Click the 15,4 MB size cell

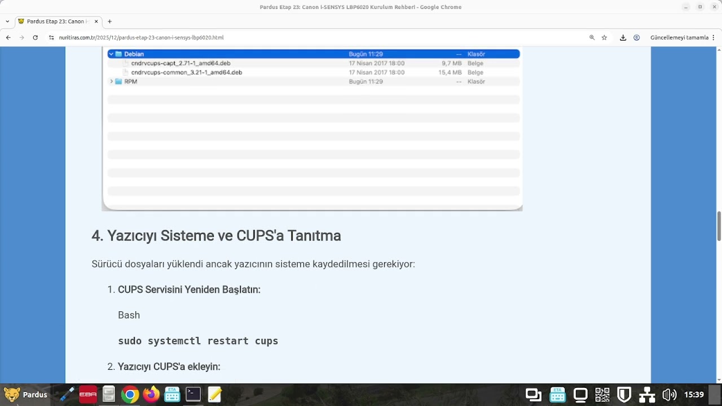[x=450, y=72]
